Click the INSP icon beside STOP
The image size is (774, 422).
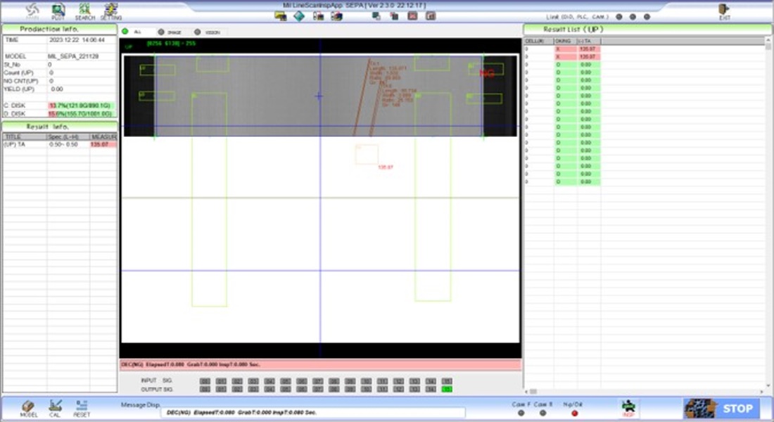tap(628, 408)
